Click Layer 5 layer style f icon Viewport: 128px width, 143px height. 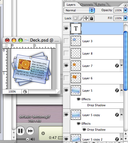coord(117,90)
